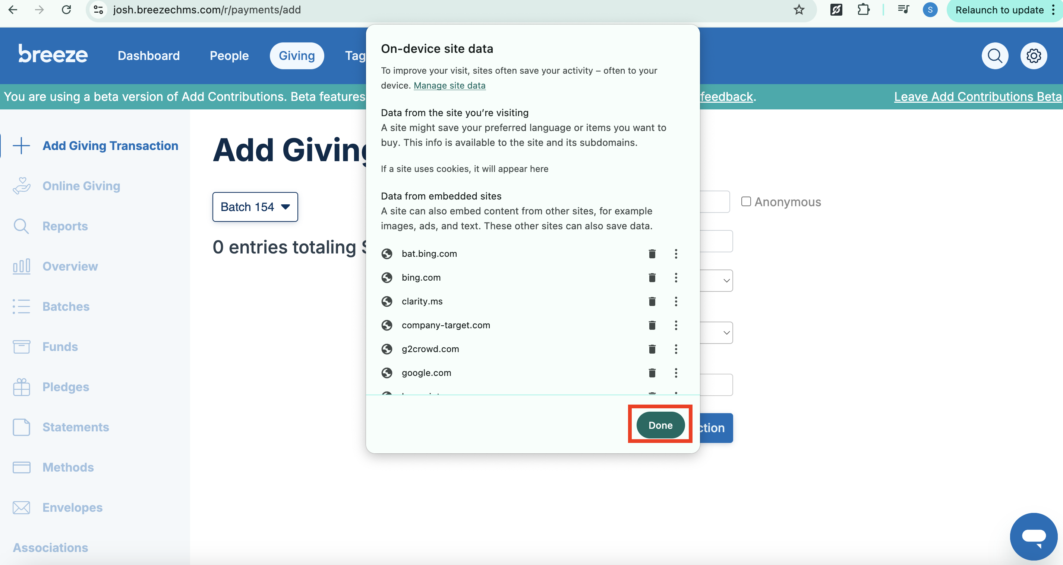The image size is (1063, 565).
Task: Bookmark this page with star icon
Action: 799,10
